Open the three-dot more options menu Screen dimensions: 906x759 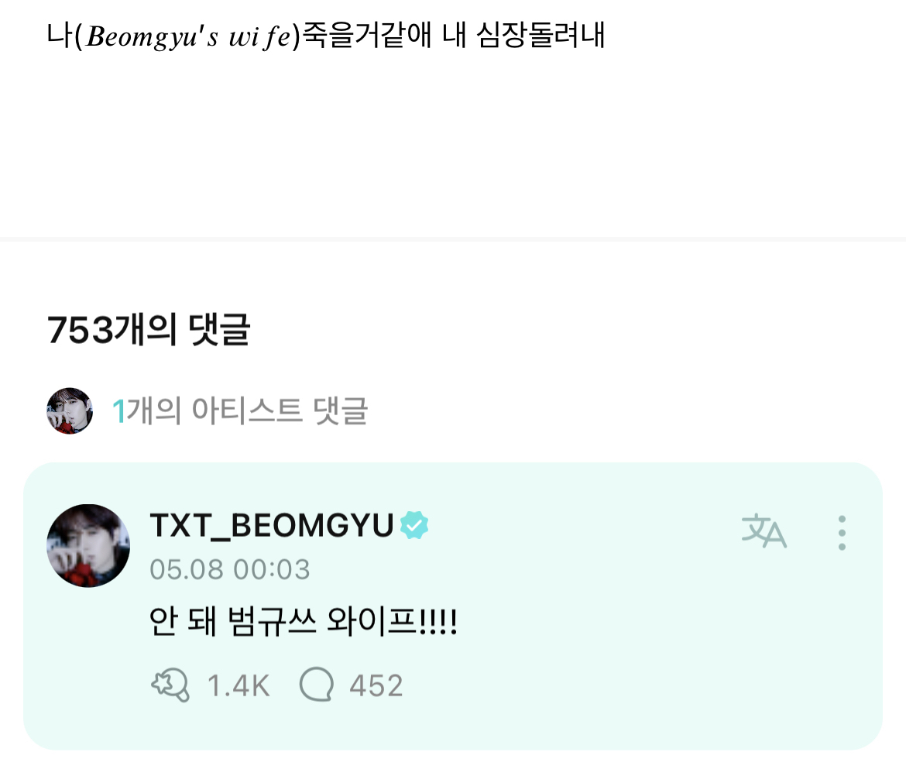(x=842, y=532)
